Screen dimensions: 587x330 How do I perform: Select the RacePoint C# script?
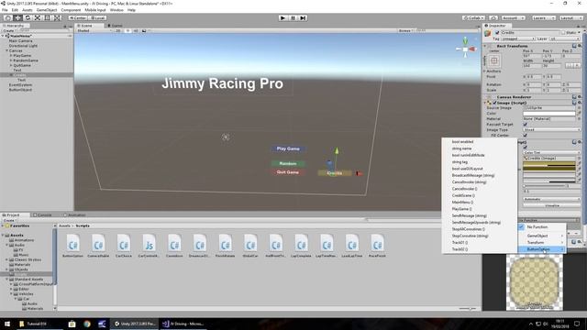[x=377, y=245]
